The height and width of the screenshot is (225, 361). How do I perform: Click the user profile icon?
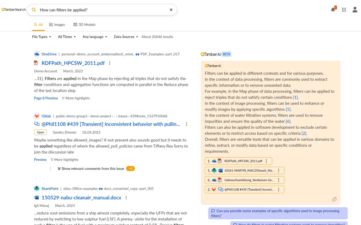tap(355, 10)
